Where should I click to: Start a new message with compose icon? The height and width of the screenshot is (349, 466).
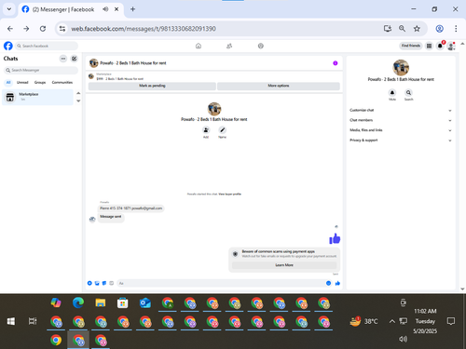(x=75, y=59)
